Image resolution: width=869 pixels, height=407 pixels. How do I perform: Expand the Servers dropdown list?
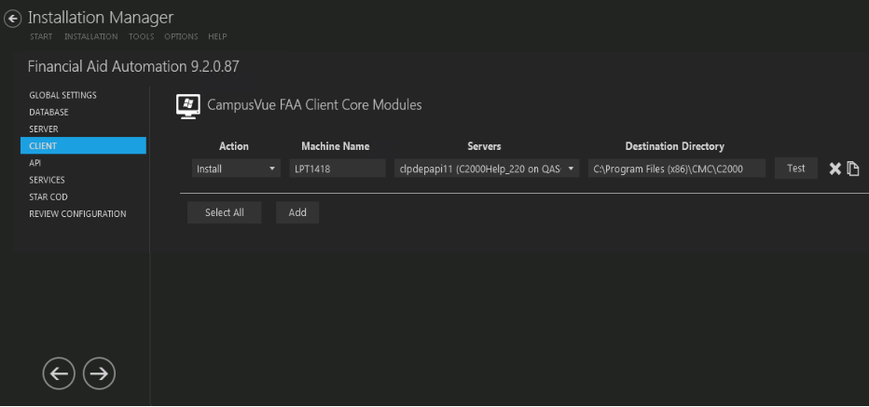click(x=487, y=169)
